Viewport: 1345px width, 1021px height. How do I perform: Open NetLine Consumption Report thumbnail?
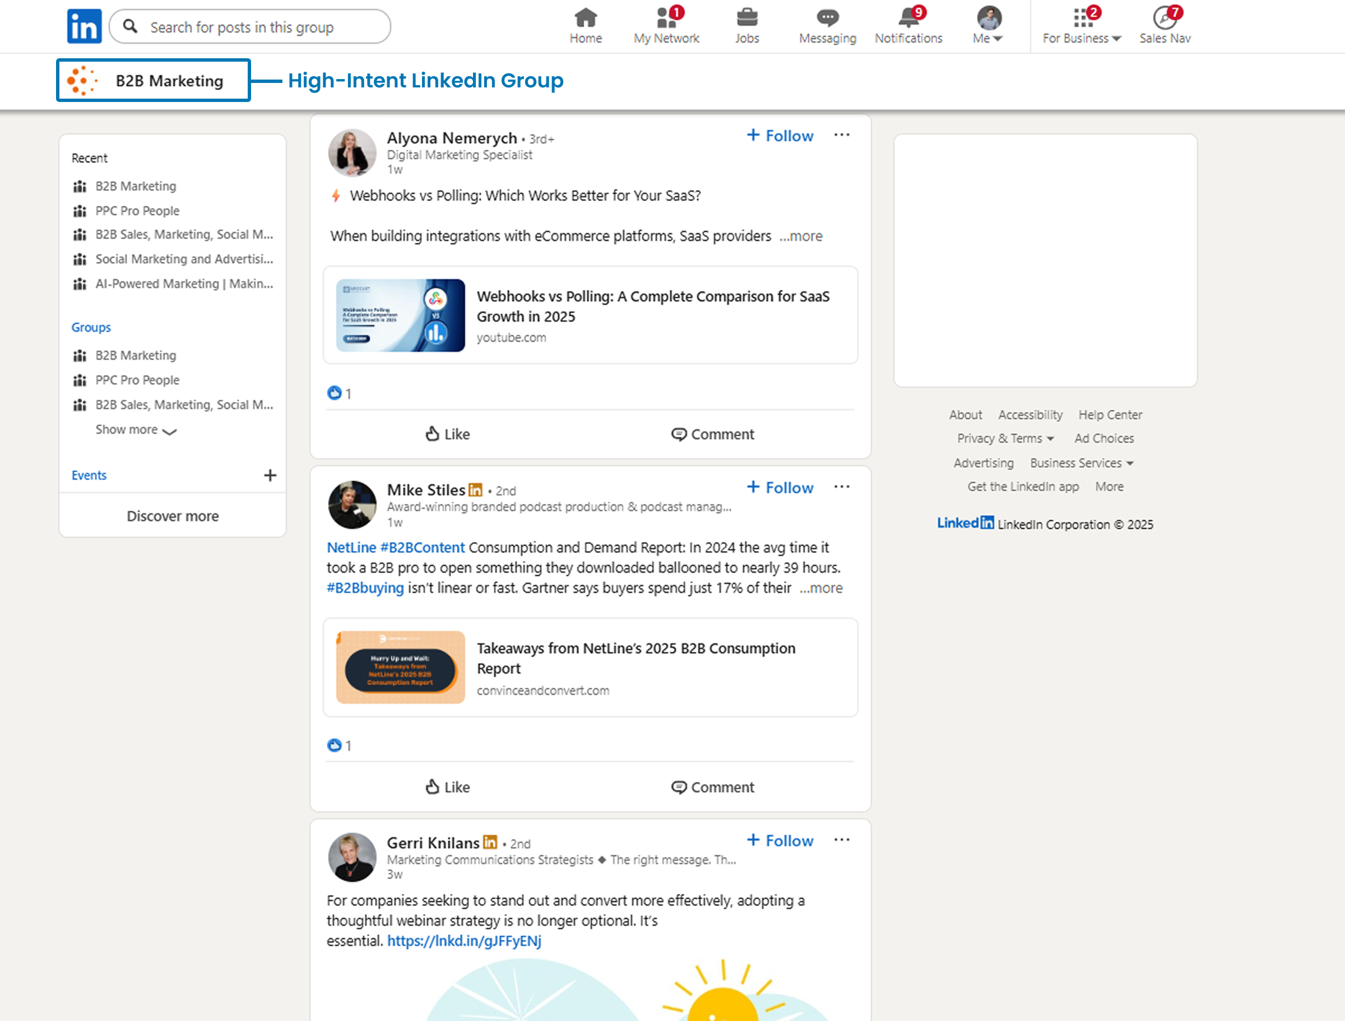400,668
